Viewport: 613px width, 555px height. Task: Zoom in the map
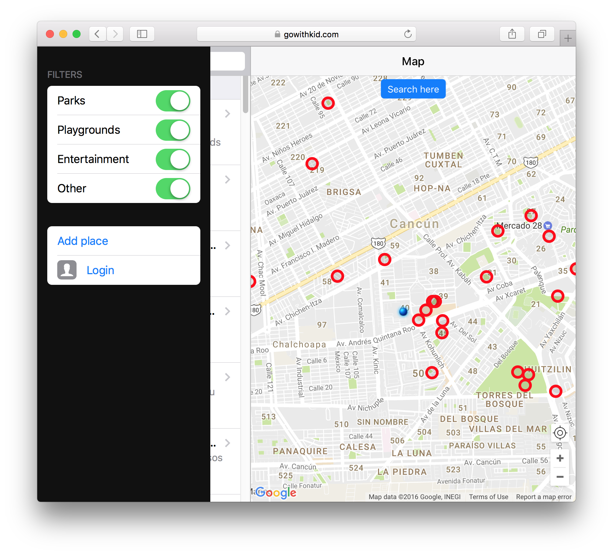560,458
